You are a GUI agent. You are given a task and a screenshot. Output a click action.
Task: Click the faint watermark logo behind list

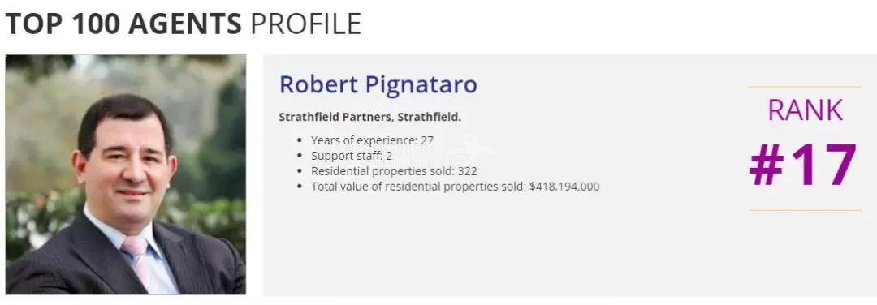(x=471, y=146)
